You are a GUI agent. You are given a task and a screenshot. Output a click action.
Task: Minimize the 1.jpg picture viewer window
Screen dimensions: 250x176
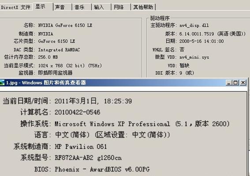(x=229, y=83)
